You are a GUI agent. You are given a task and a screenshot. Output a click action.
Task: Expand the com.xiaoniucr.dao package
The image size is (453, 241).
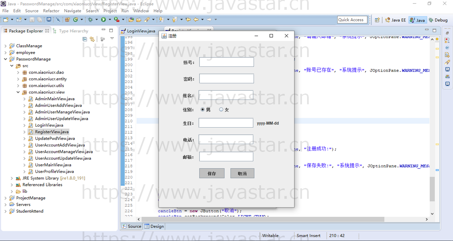pyautogui.click(x=18, y=72)
